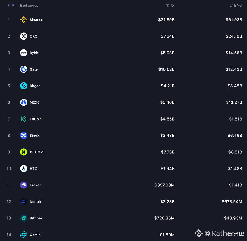Screen dimensions: 247x241
Task: Click the Exchanges column header
Action: [29, 6]
